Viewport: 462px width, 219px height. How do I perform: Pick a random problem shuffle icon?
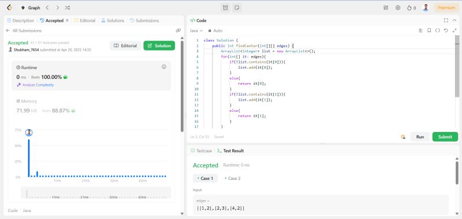pyautogui.click(x=68, y=8)
